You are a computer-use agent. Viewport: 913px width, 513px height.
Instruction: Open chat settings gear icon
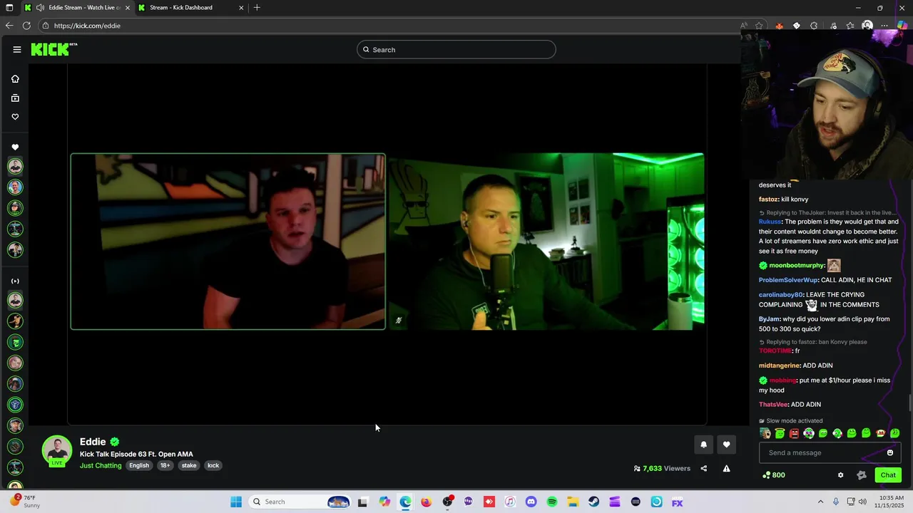(840, 475)
